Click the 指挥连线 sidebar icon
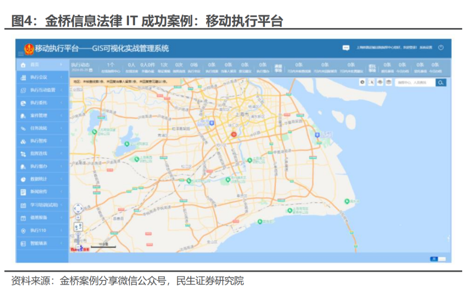The height and width of the screenshot is (292, 467). click(23, 154)
